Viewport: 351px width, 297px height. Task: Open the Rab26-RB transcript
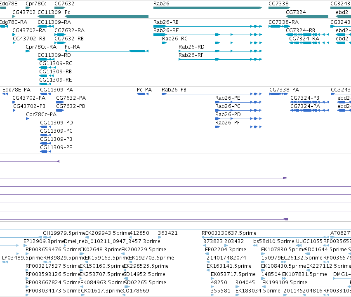(166, 22)
